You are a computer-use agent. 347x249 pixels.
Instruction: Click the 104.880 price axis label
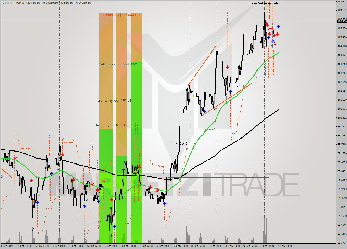(342, 46)
